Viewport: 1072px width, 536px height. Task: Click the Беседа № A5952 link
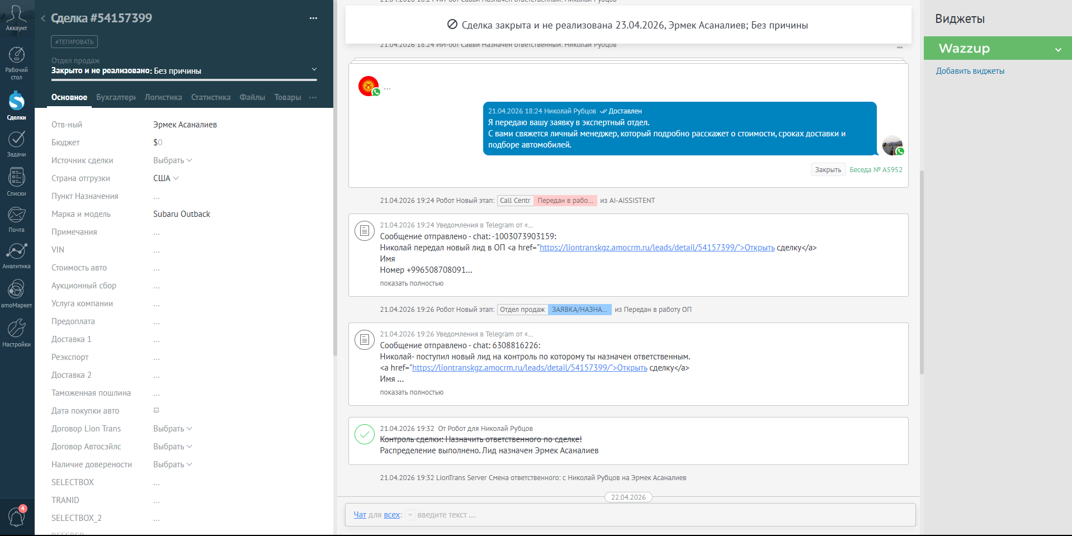point(876,170)
